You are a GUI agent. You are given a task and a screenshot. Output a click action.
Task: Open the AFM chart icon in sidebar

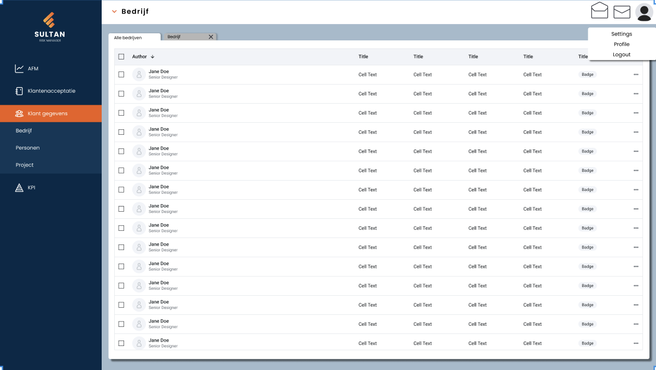(19, 69)
